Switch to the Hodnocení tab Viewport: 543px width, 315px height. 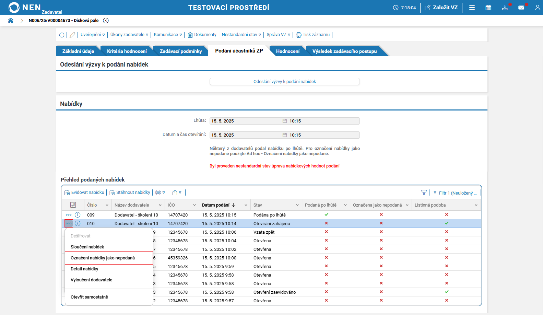[x=287, y=51]
